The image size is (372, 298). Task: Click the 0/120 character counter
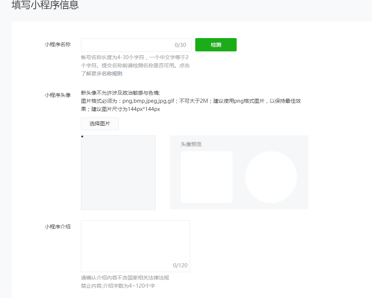181,265
